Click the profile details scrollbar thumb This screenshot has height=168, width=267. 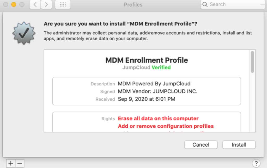point(252,62)
